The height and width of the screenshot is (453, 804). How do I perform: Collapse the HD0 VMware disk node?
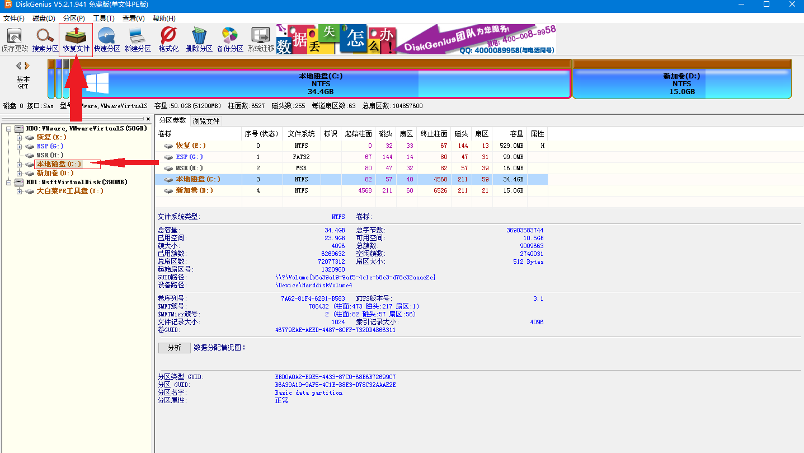tap(9, 128)
